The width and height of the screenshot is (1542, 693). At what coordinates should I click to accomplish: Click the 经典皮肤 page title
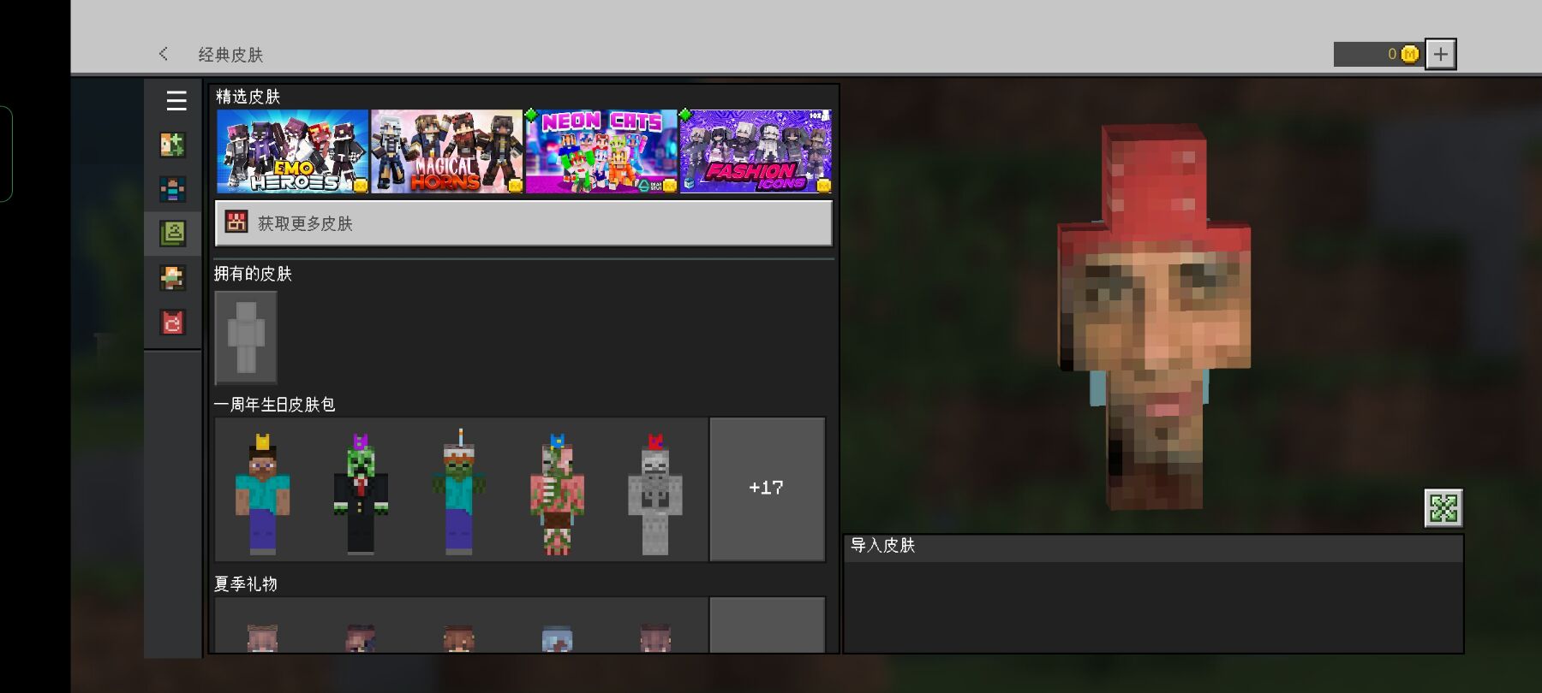(x=230, y=55)
